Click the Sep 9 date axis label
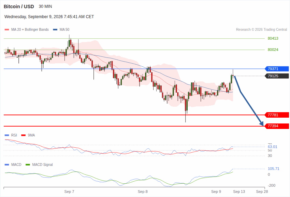The image size is (290, 197). pyautogui.click(x=216, y=192)
